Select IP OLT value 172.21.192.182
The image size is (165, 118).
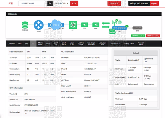pyautogui.click(x=90, y=63)
